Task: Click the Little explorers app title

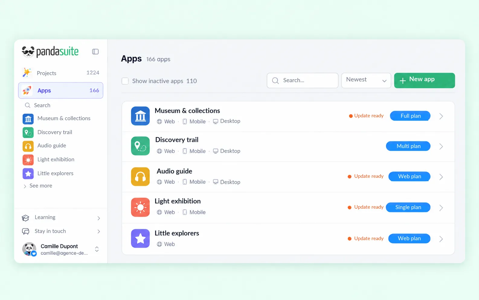Action: pyautogui.click(x=177, y=233)
